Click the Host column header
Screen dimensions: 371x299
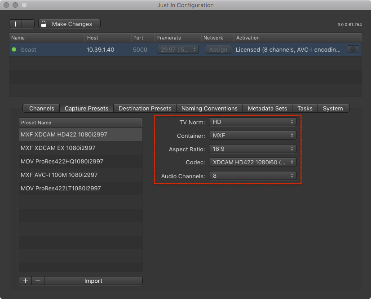(108, 38)
